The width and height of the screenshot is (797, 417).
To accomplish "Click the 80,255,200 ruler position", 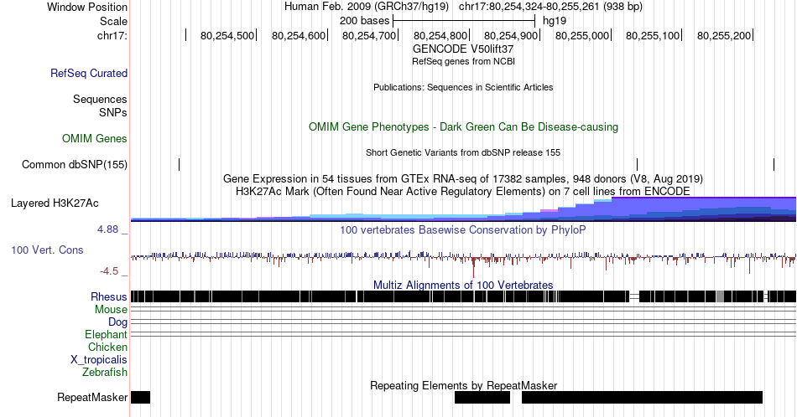I will (724, 35).
